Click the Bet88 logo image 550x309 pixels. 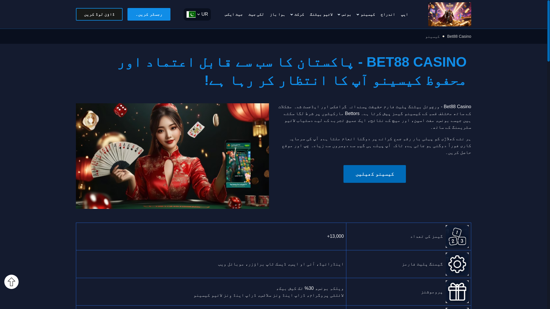pos(449,14)
